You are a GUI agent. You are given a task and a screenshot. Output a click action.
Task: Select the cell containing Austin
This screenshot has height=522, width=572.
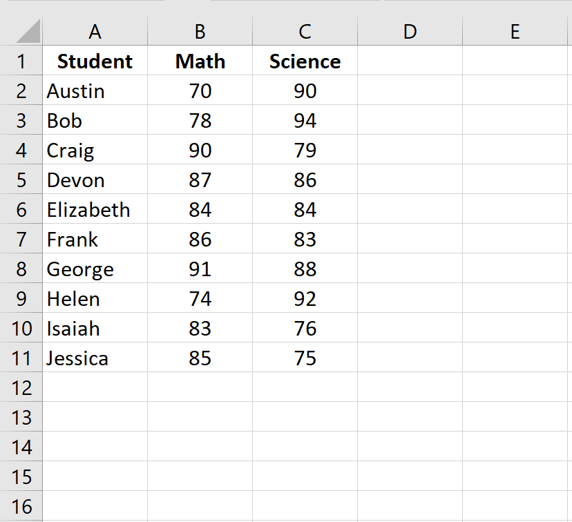click(95, 90)
